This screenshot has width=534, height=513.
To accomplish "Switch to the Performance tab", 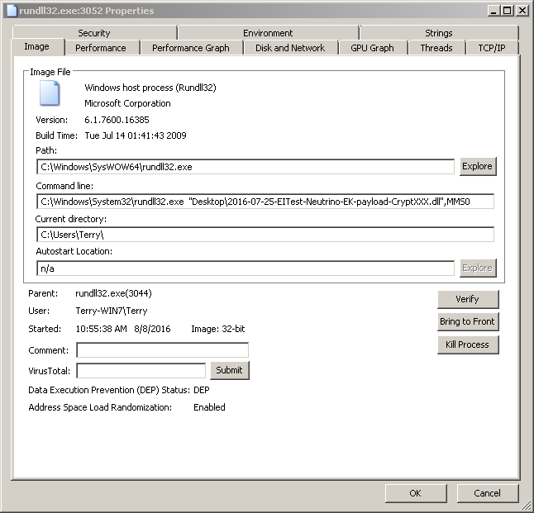I will [x=101, y=48].
